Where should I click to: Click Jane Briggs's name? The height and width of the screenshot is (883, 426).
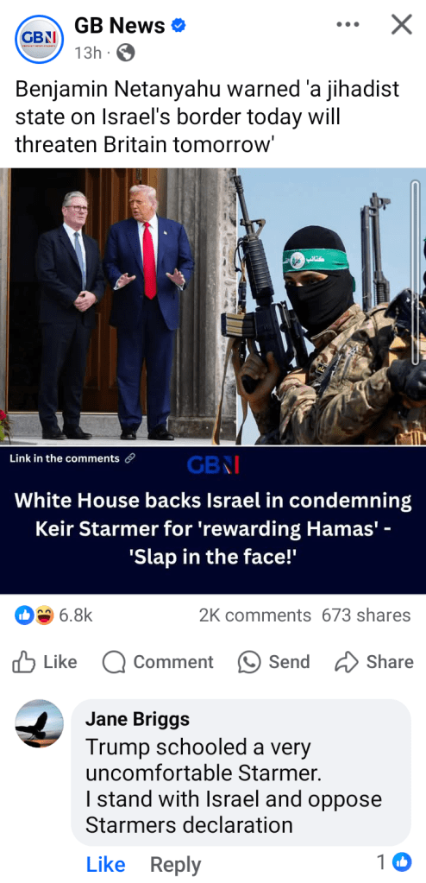click(137, 719)
